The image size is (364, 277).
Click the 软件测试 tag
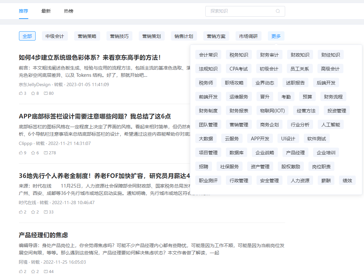click(x=317, y=138)
